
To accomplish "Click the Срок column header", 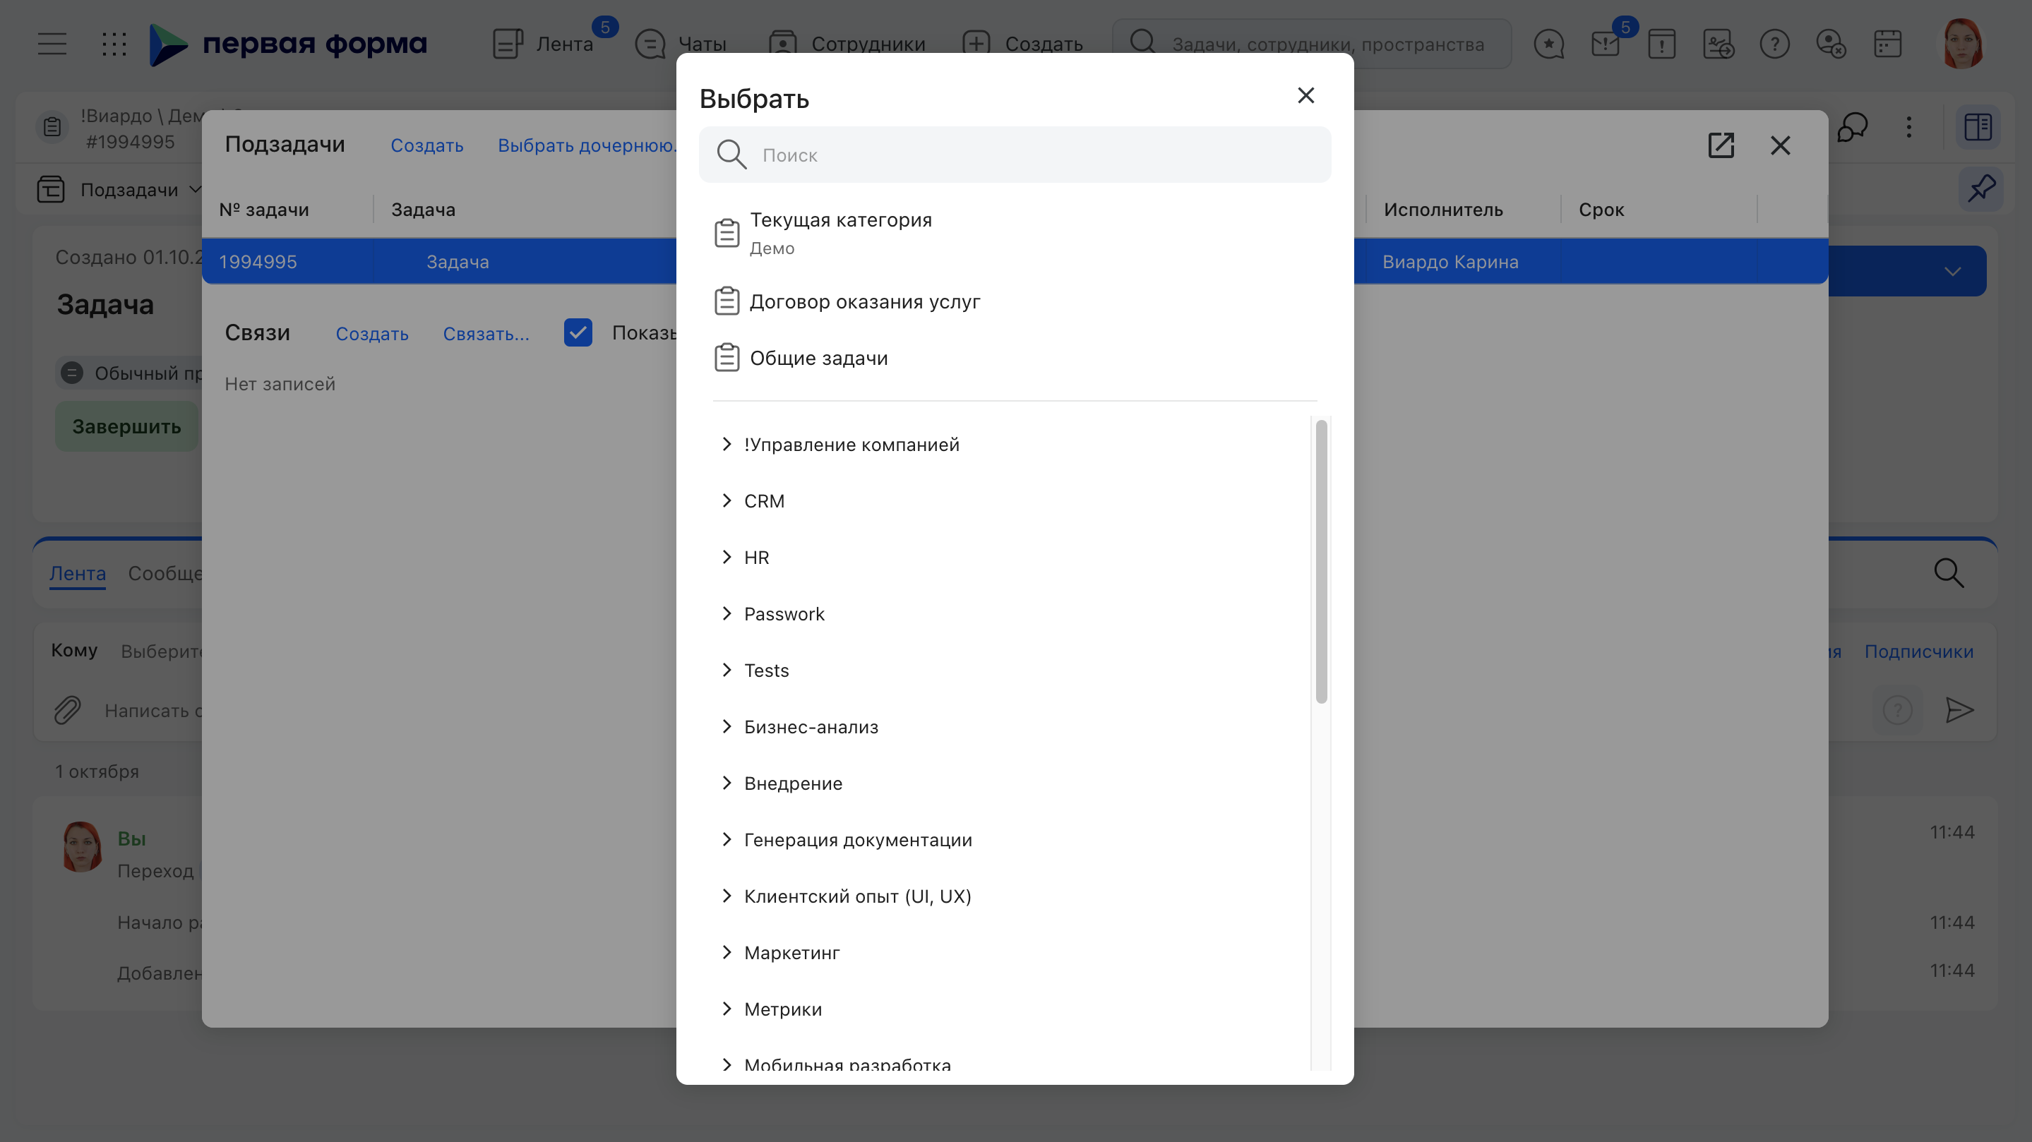I will point(1601,210).
